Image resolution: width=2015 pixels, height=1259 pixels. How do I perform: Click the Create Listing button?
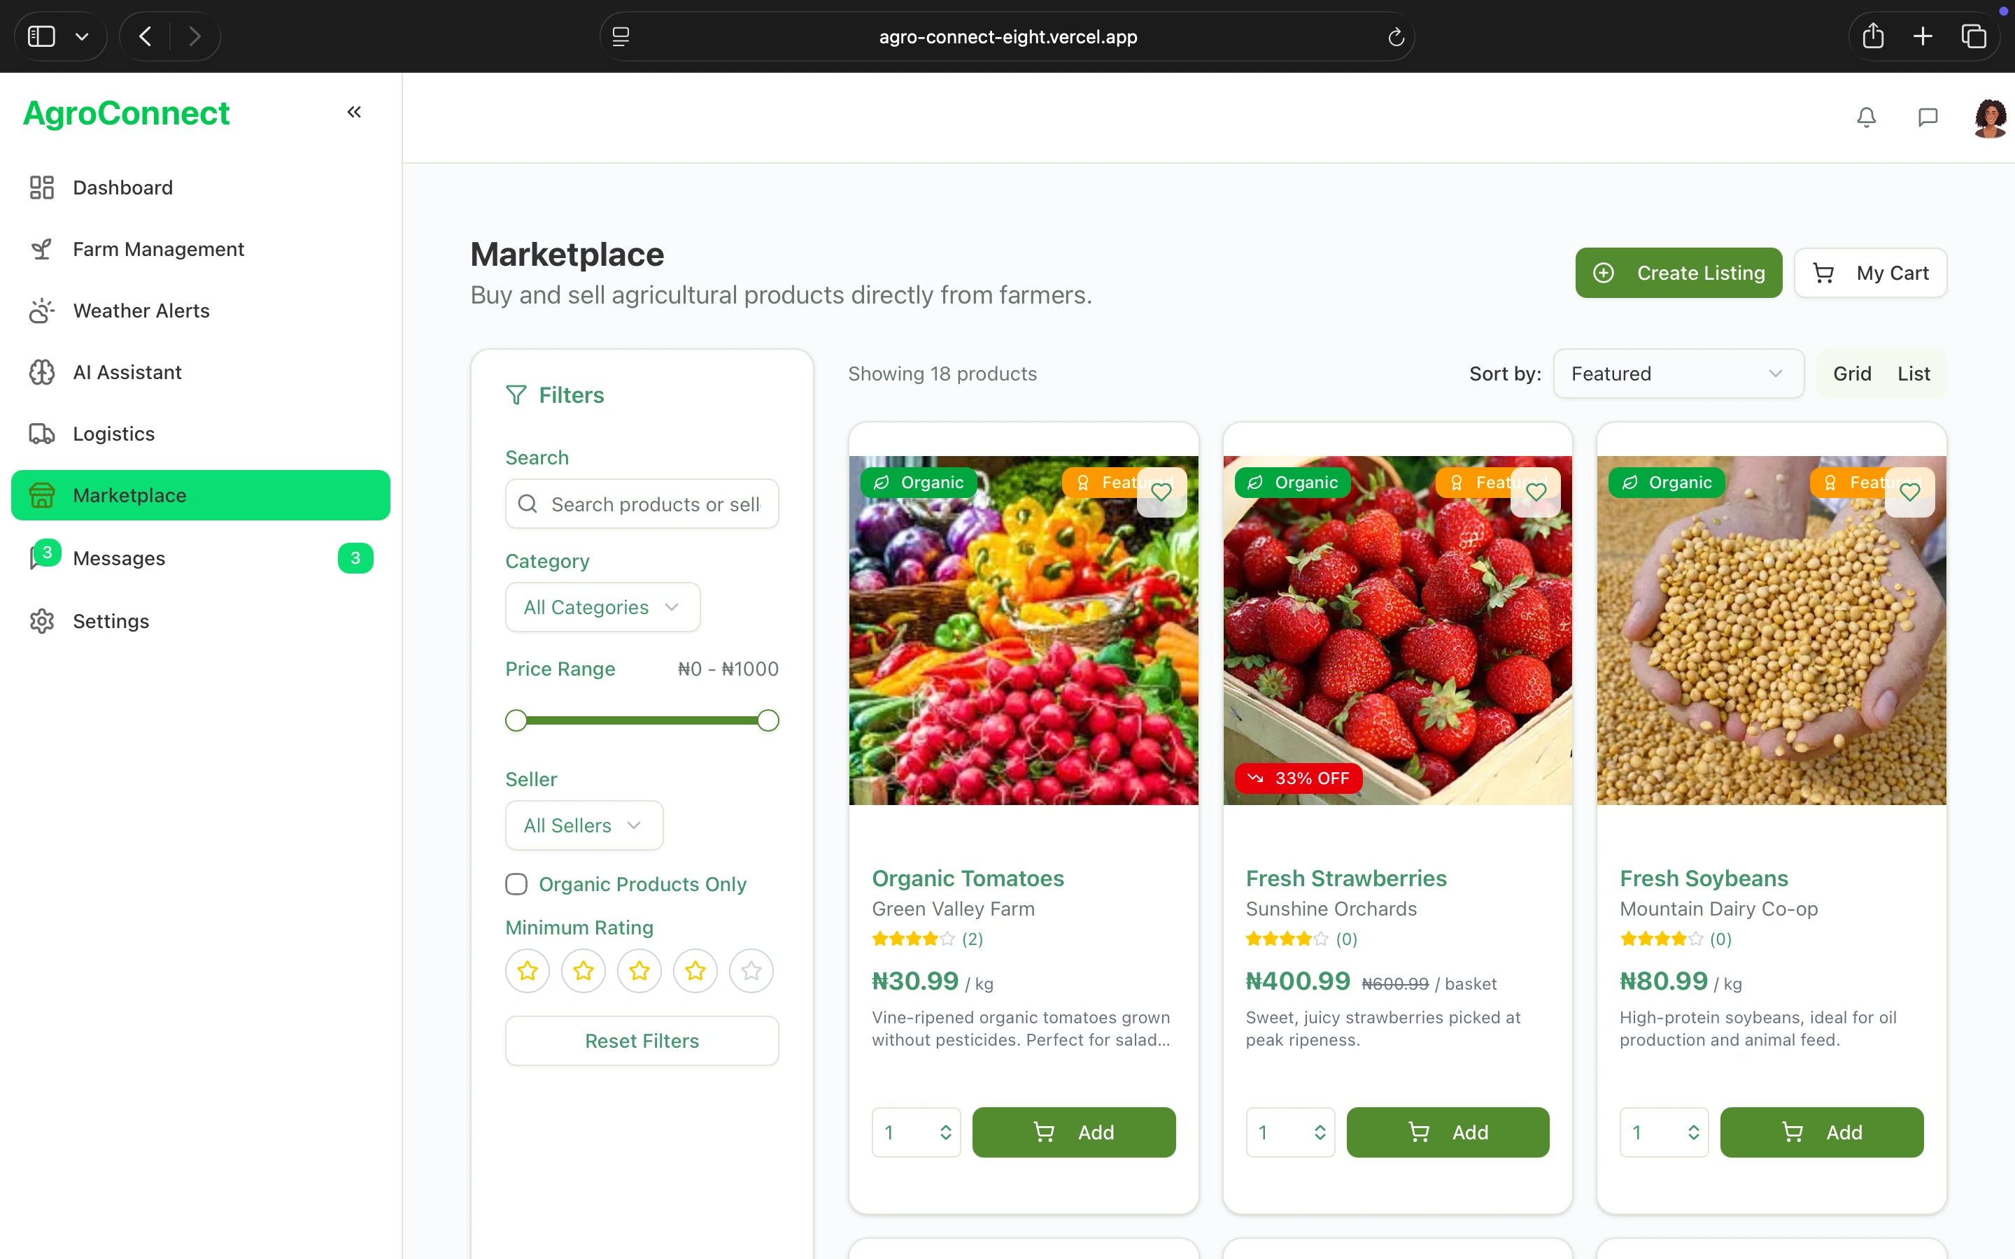[x=1678, y=273]
